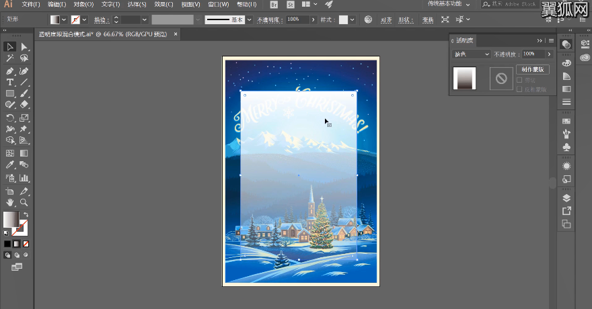Open the 对齐 align options link
Viewport: 592px width, 309px height.
pyautogui.click(x=386, y=20)
